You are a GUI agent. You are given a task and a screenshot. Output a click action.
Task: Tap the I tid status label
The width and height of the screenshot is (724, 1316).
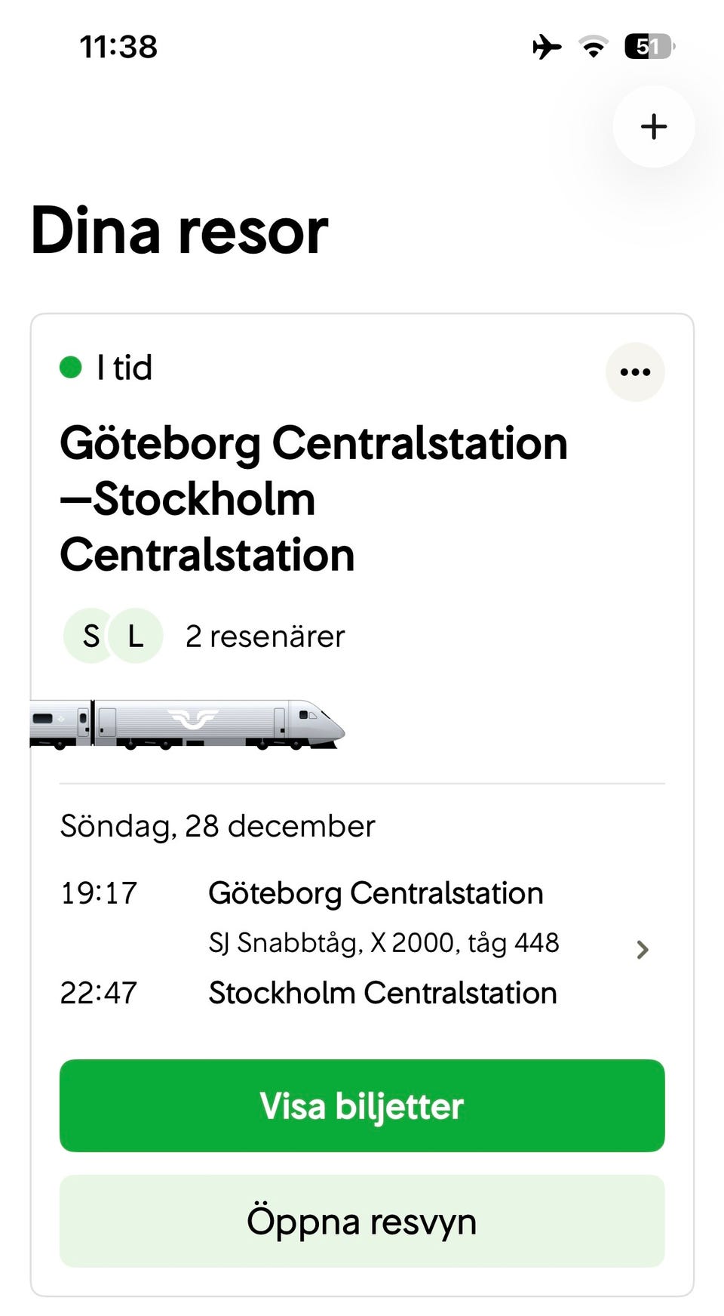[x=124, y=368]
